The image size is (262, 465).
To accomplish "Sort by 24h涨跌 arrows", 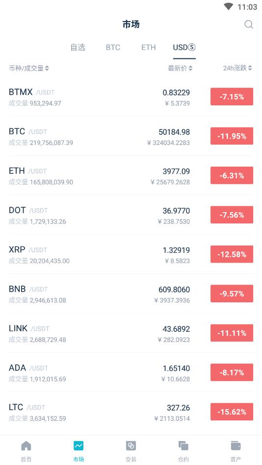I will [250, 69].
